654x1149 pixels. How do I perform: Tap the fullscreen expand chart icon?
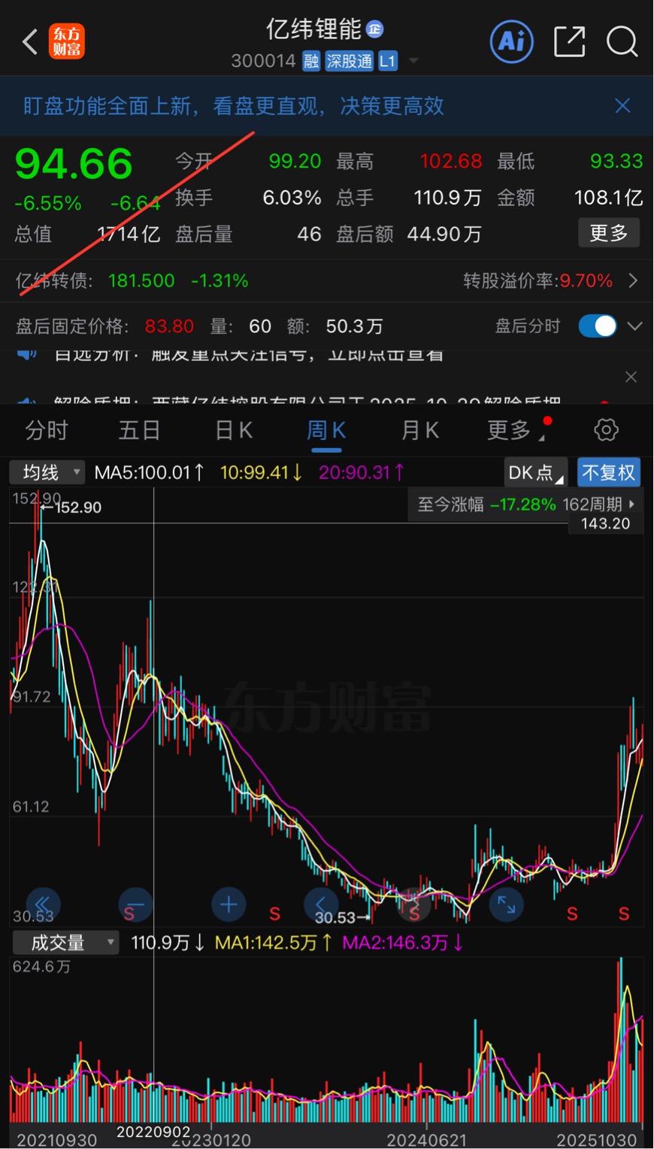coord(506,905)
